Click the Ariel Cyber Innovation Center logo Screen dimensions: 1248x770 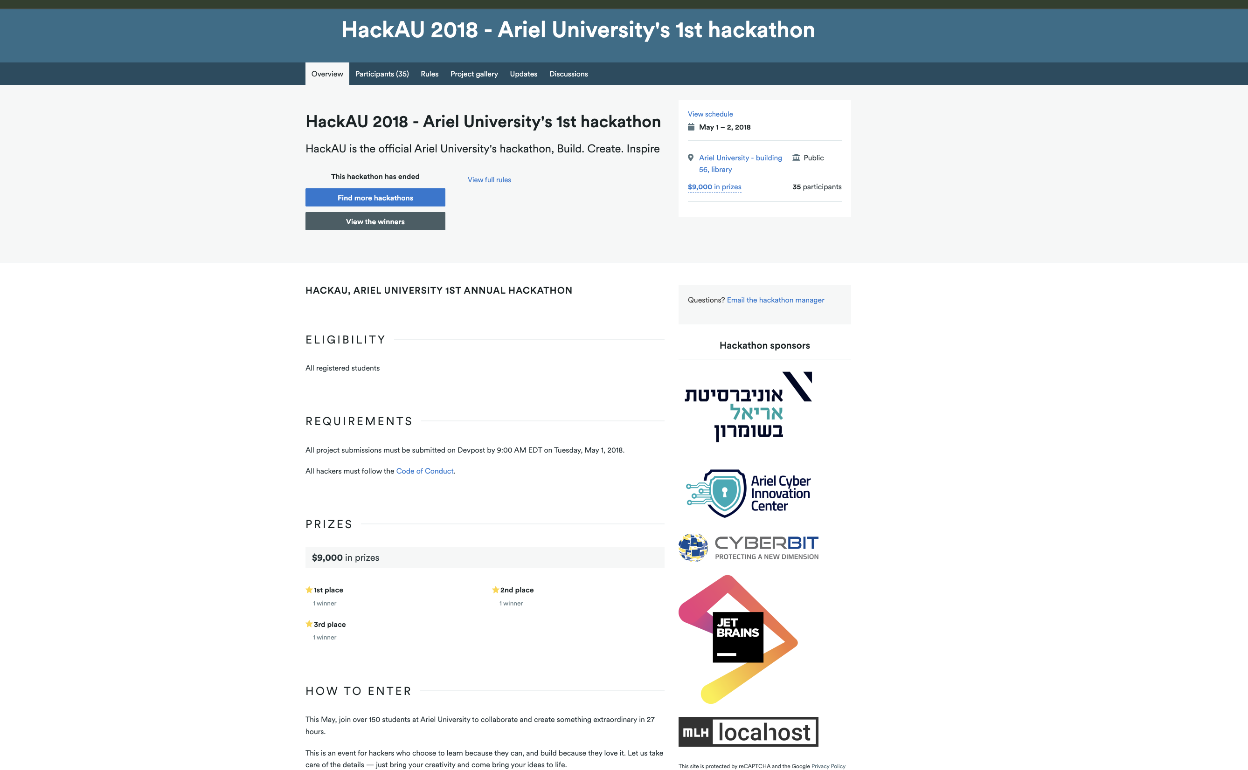[749, 491]
